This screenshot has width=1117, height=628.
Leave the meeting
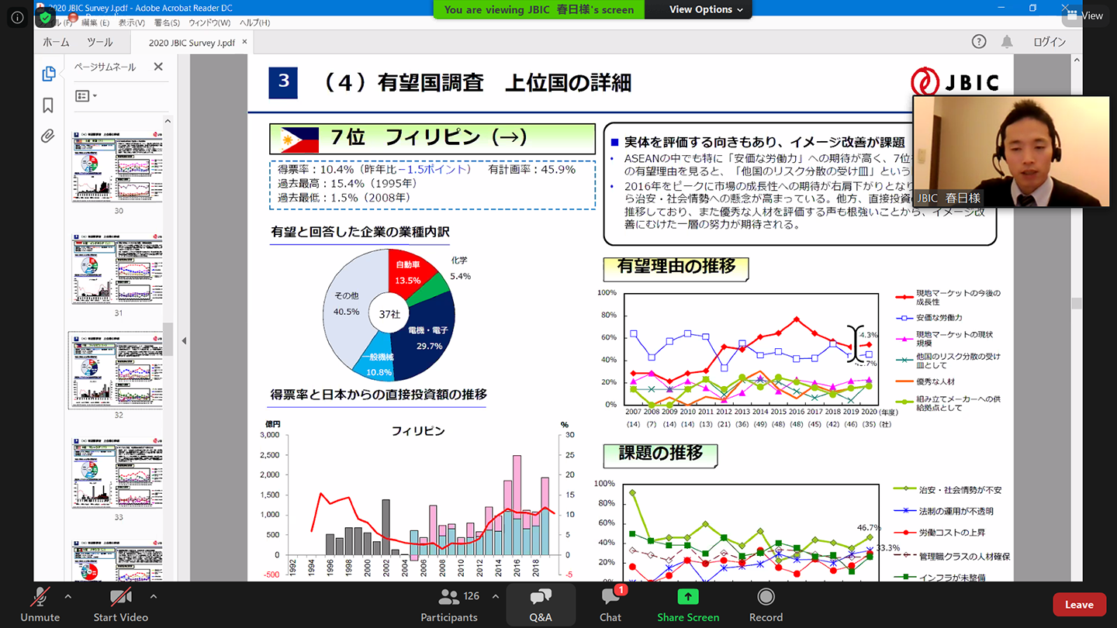tap(1079, 605)
